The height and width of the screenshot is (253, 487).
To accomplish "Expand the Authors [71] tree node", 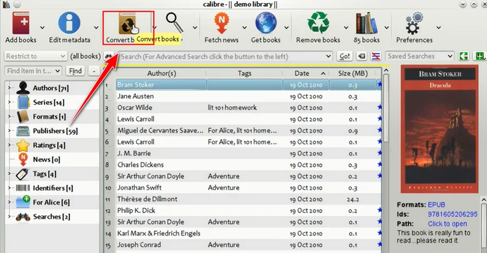I will coord(9,88).
